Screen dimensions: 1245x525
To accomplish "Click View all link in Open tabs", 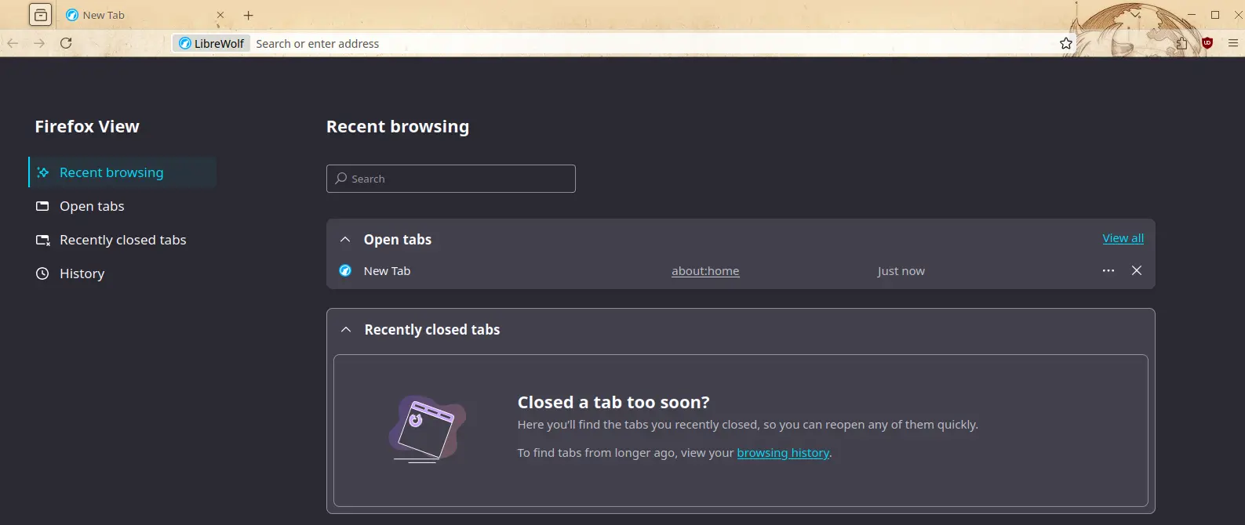I will tap(1123, 238).
